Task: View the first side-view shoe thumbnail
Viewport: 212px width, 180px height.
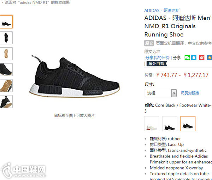Action: click(6, 22)
